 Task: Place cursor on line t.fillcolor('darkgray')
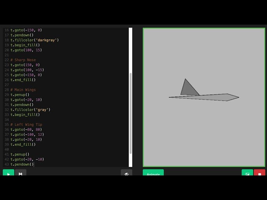point(35,40)
